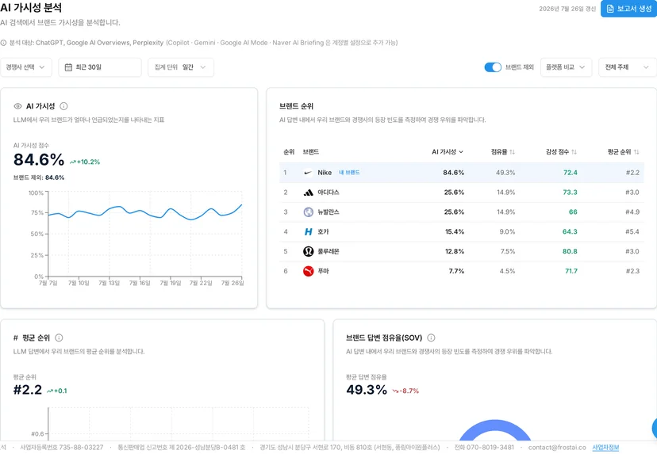657x454 pixels.
Task: Open the 집계 단위 일간 dropdown
Action: click(181, 67)
